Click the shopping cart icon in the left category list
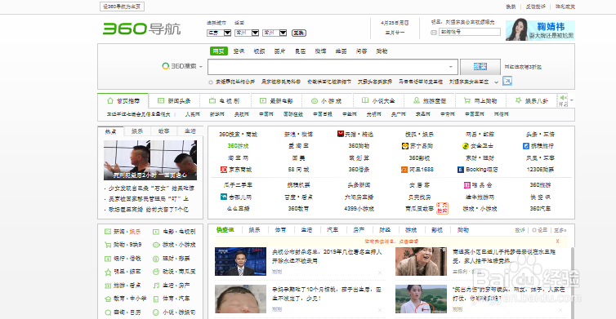 [108, 245]
